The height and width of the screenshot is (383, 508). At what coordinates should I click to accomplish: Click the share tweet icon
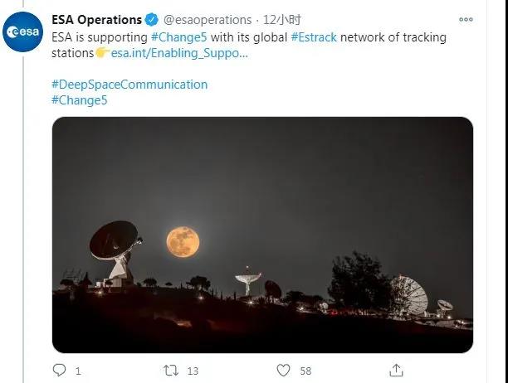click(397, 370)
